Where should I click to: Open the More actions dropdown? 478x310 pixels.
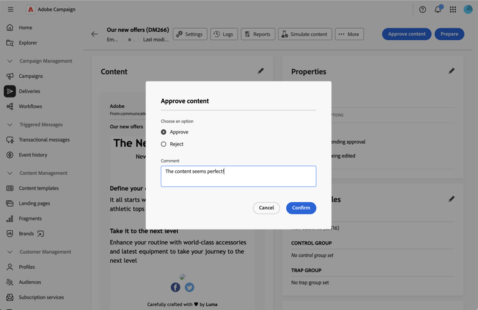click(x=349, y=34)
